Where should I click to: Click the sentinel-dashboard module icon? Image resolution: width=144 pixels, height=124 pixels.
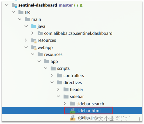15,5
